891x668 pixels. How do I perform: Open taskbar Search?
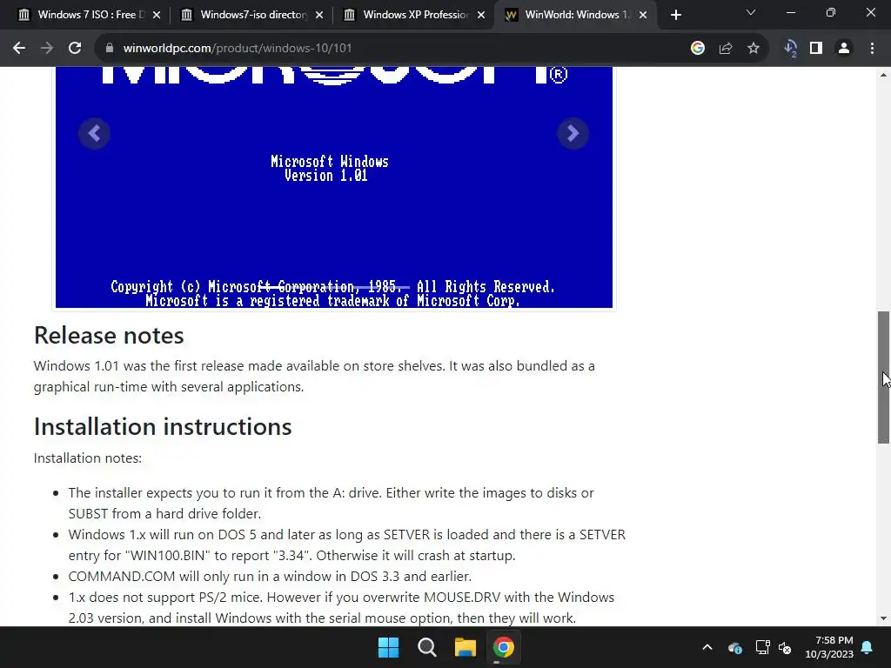click(x=426, y=647)
